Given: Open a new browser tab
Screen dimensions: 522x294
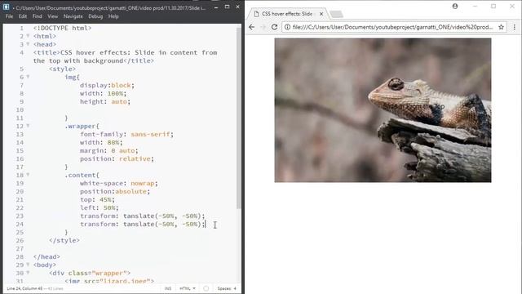Looking at the screenshot, I should tap(336, 14).
